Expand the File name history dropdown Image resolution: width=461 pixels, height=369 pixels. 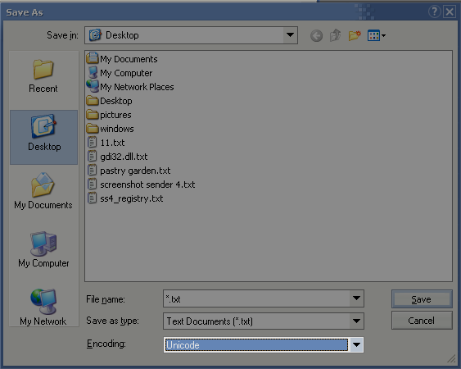(356, 298)
